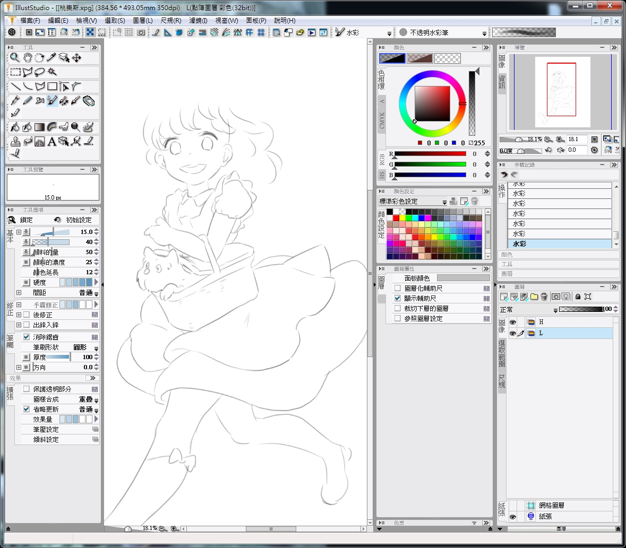Activate the Rectangular Marquee selection tool
The image size is (626, 548).
(x=15, y=72)
